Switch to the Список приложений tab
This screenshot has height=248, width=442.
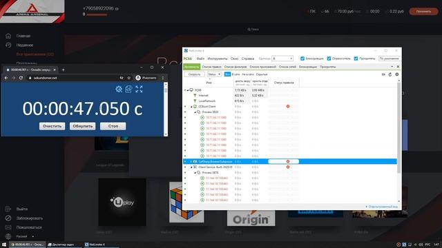pos(262,67)
